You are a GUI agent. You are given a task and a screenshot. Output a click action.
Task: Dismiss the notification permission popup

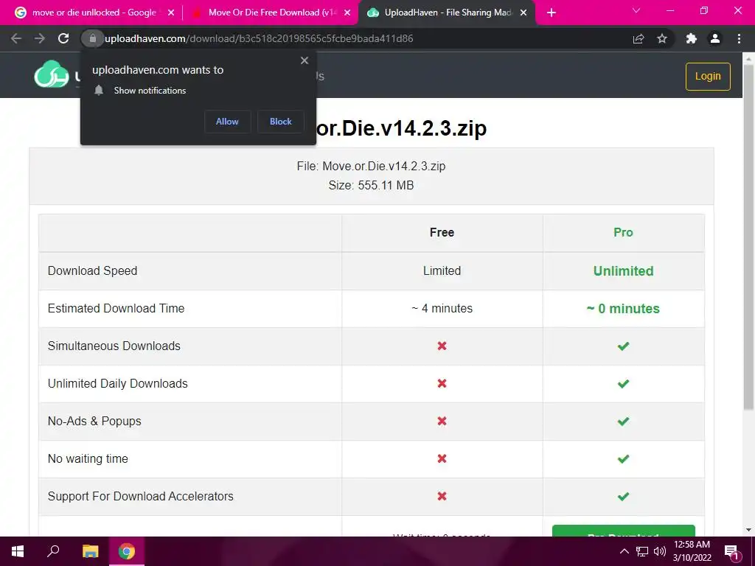point(305,60)
